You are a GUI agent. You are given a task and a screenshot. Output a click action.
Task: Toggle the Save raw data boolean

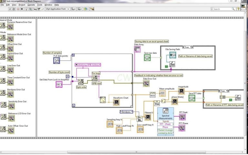click(147, 57)
